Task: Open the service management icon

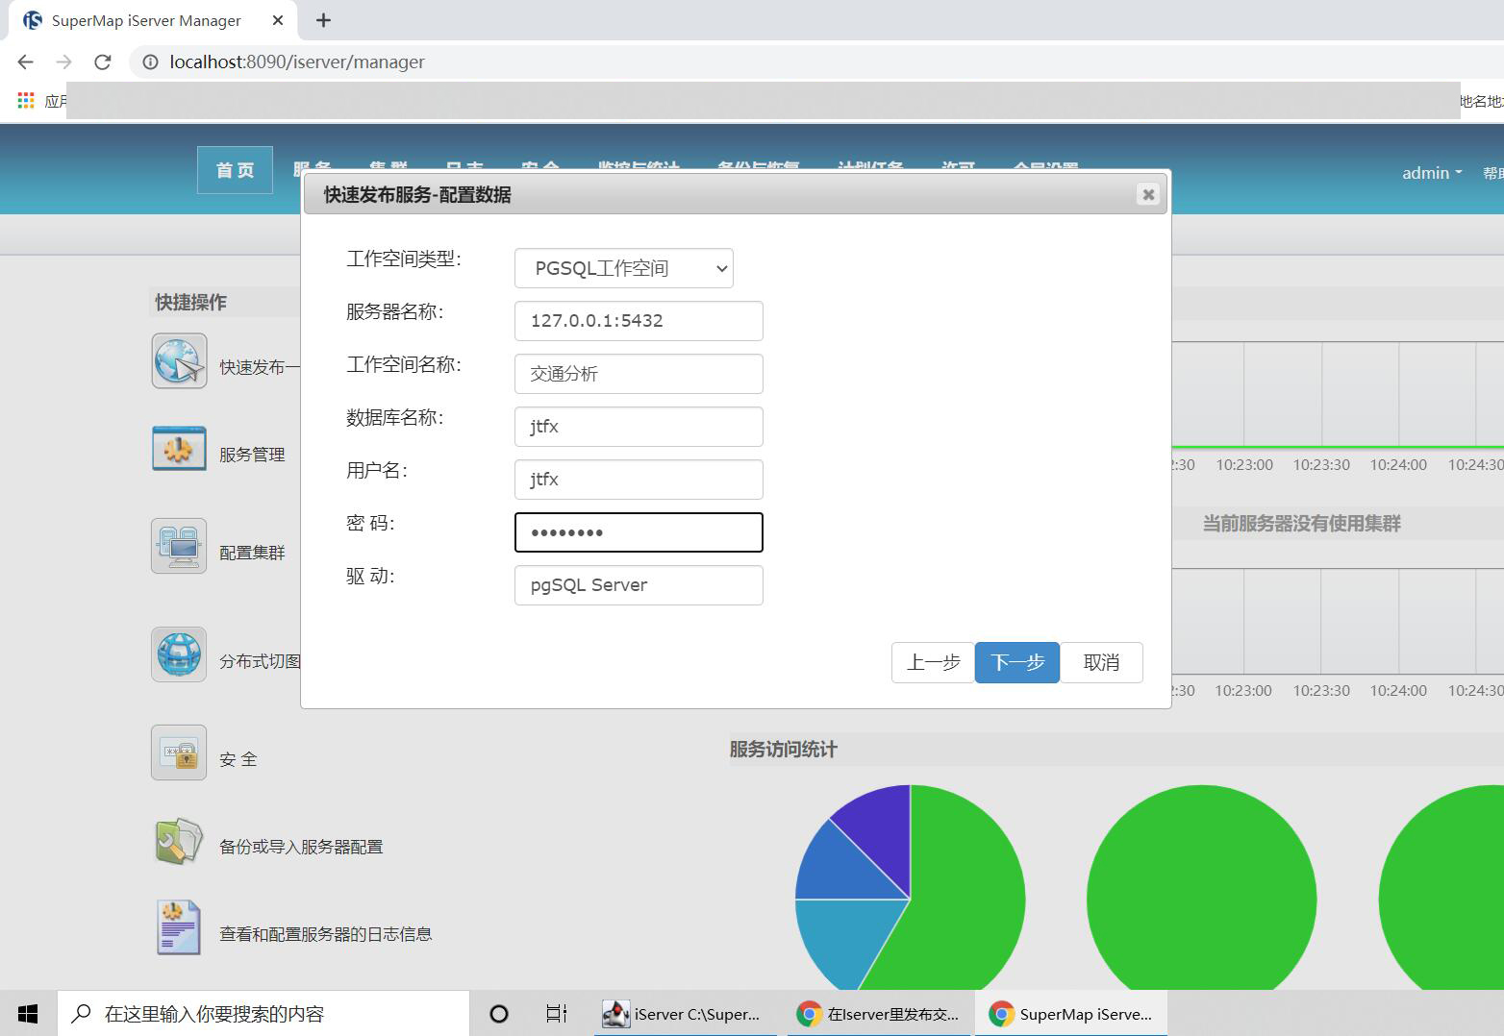Action: click(x=179, y=449)
